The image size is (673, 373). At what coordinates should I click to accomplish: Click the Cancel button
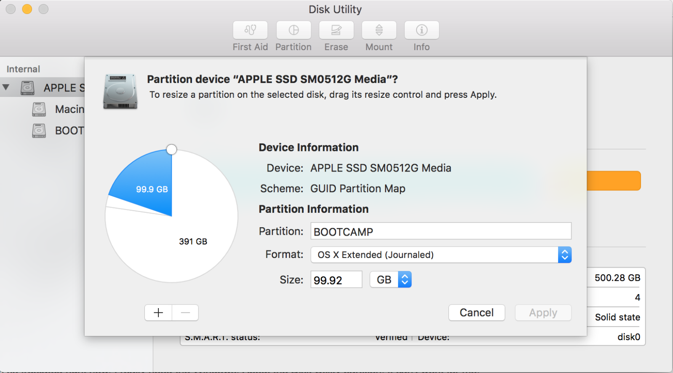tap(476, 313)
